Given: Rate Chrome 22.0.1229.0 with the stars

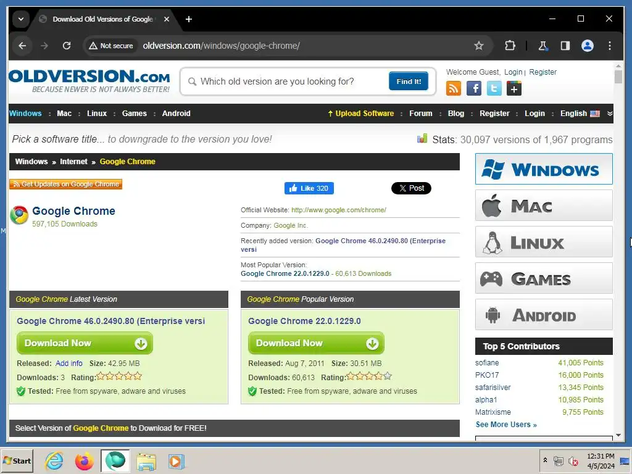Looking at the screenshot, I should (x=369, y=376).
